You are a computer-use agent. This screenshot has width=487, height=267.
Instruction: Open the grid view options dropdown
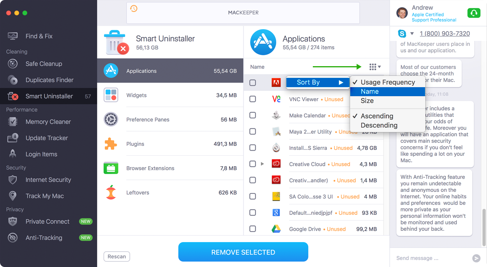375,67
